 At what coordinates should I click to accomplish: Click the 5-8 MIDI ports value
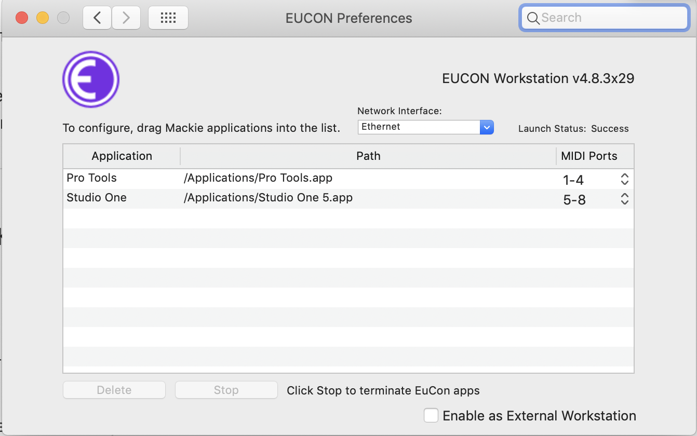[574, 200]
